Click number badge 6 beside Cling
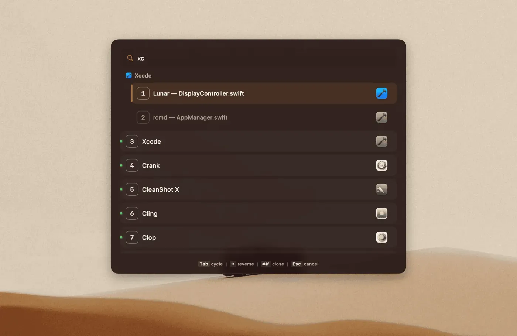This screenshot has width=517, height=336. pyautogui.click(x=132, y=213)
